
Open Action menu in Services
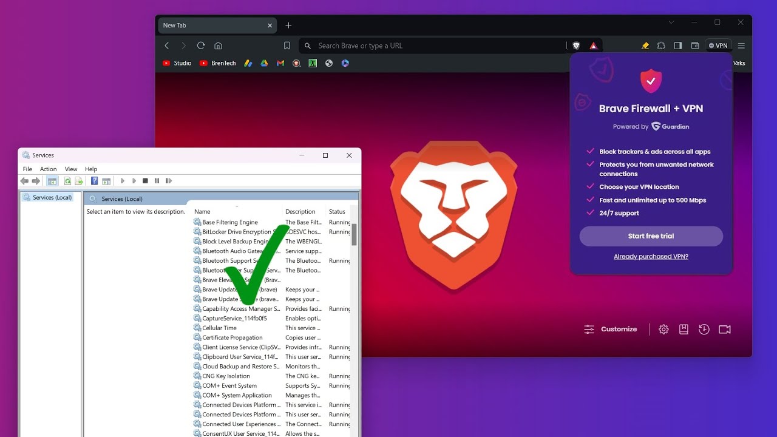pyautogui.click(x=48, y=169)
